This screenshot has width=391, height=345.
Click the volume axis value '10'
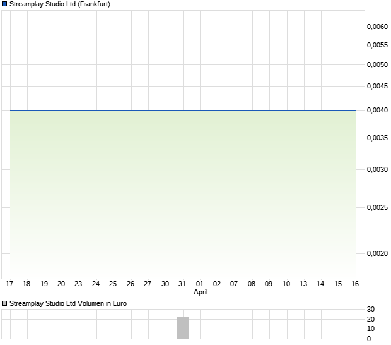coord(371,329)
